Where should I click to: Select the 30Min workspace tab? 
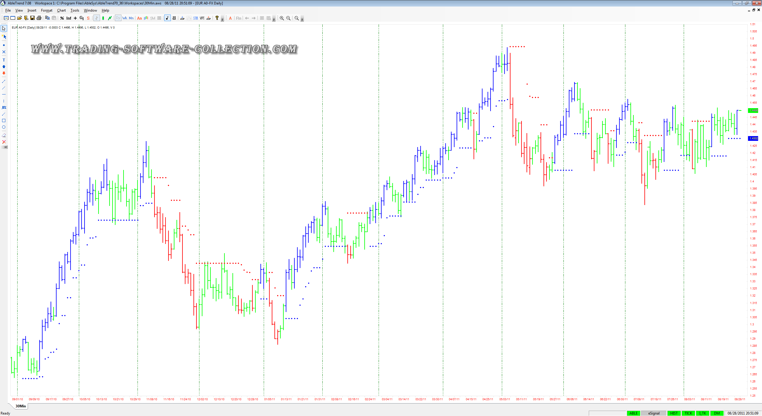[x=21, y=406]
